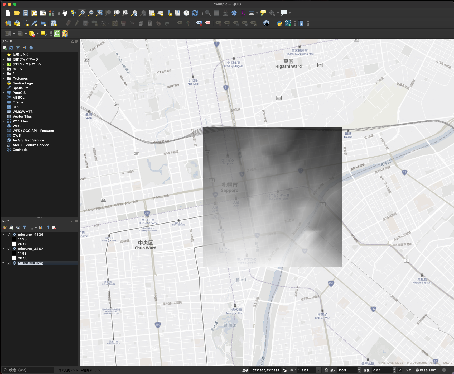This screenshot has width=454, height=374.
Task: Click the black 14.98 legend swatch
Action: [x=14, y=239]
